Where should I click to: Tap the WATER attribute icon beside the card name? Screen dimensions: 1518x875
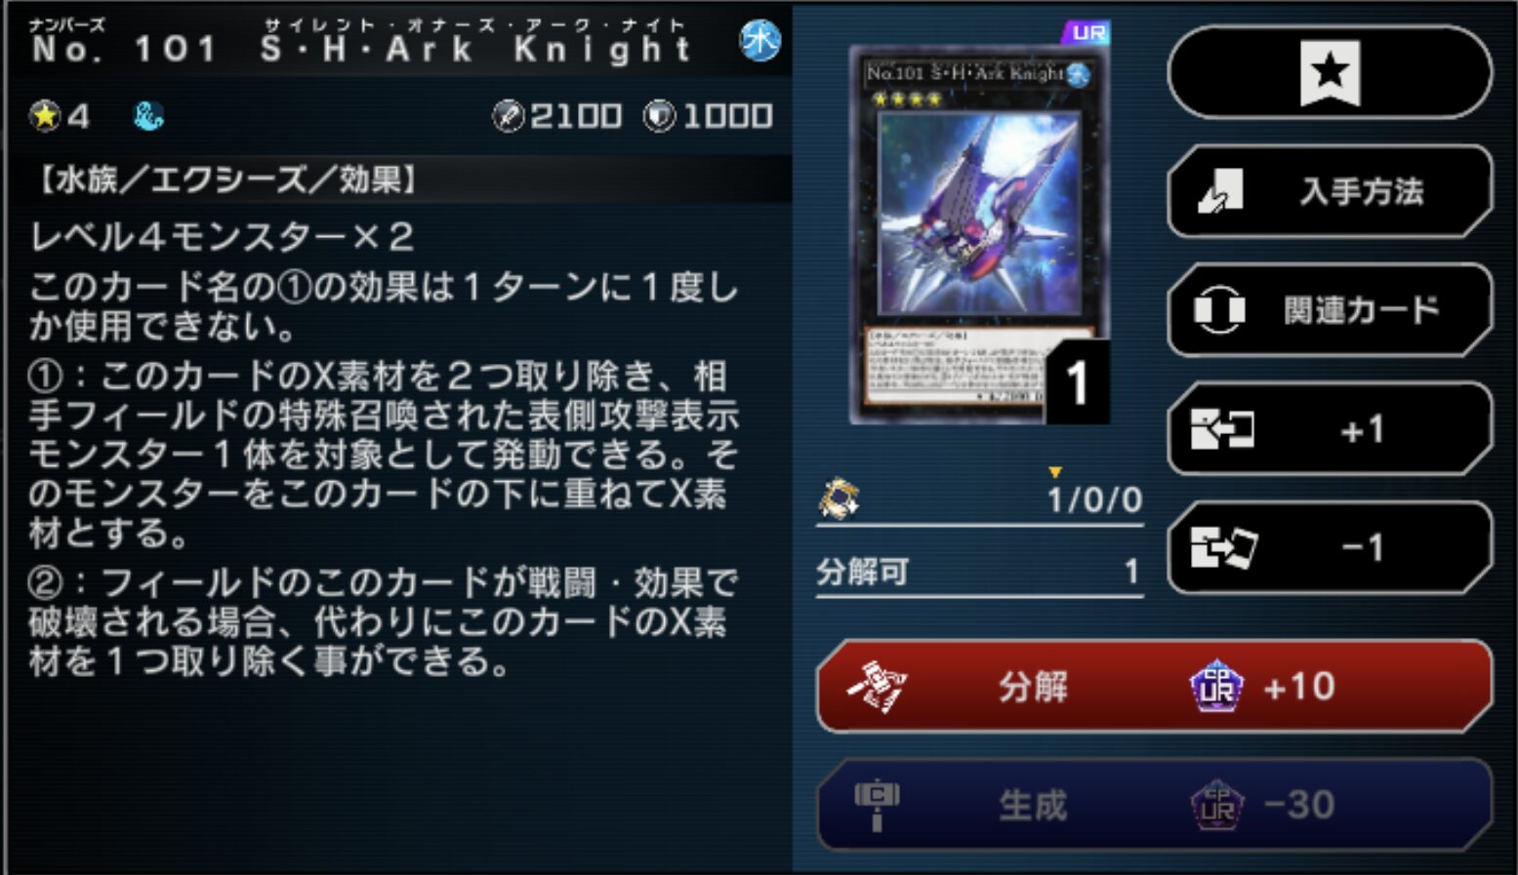(x=759, y=41)
